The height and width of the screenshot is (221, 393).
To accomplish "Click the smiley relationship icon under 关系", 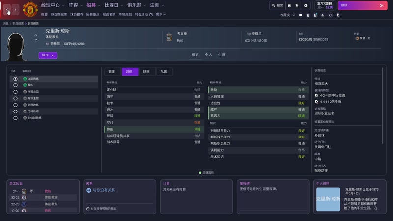I will click(x=89, y=190).
